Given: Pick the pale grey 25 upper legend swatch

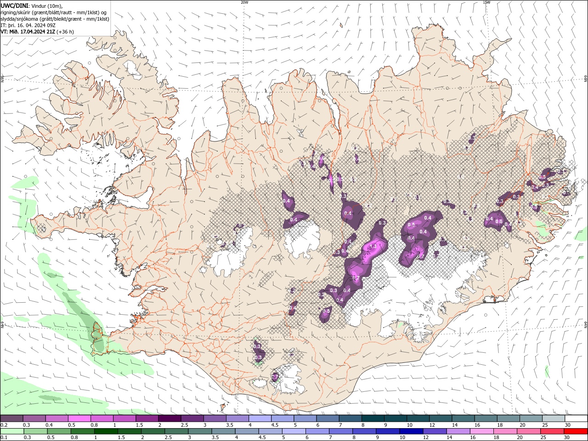Looking at the screenshot, I should click(553, 418).
